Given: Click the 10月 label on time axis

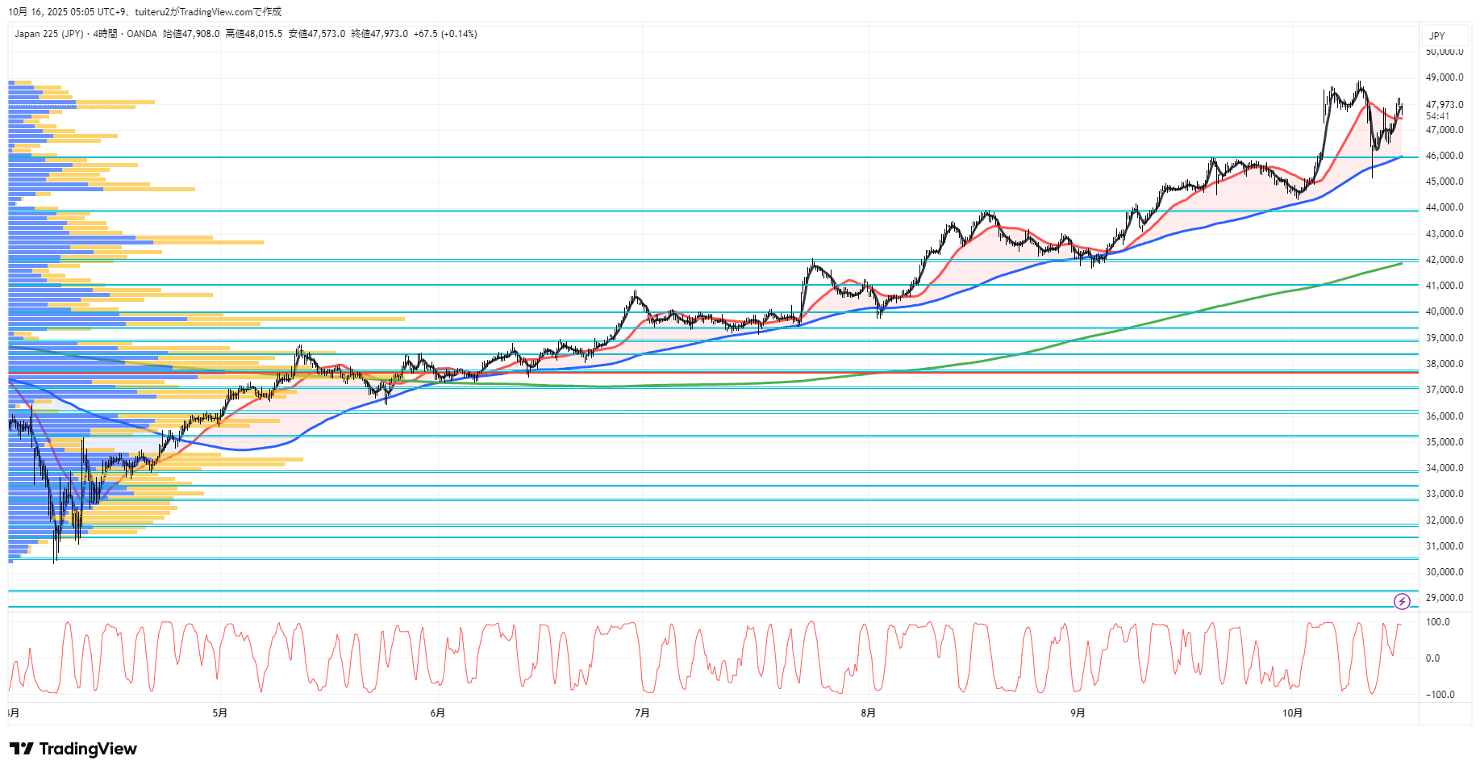Looking at the screenshot, I should [1292, 712].
